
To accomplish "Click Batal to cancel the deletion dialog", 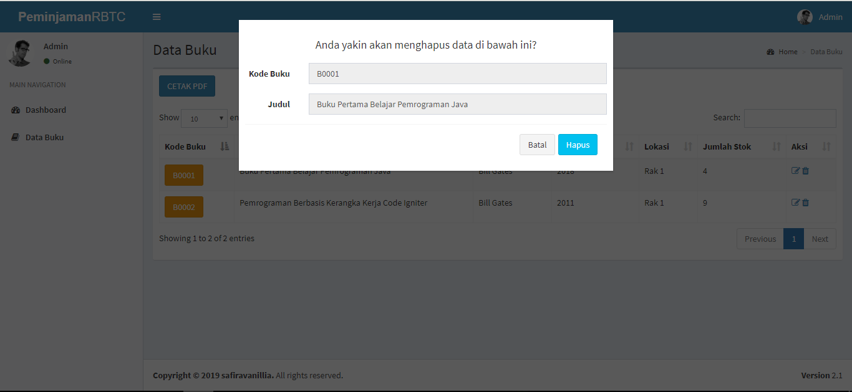I will [537, 144].
